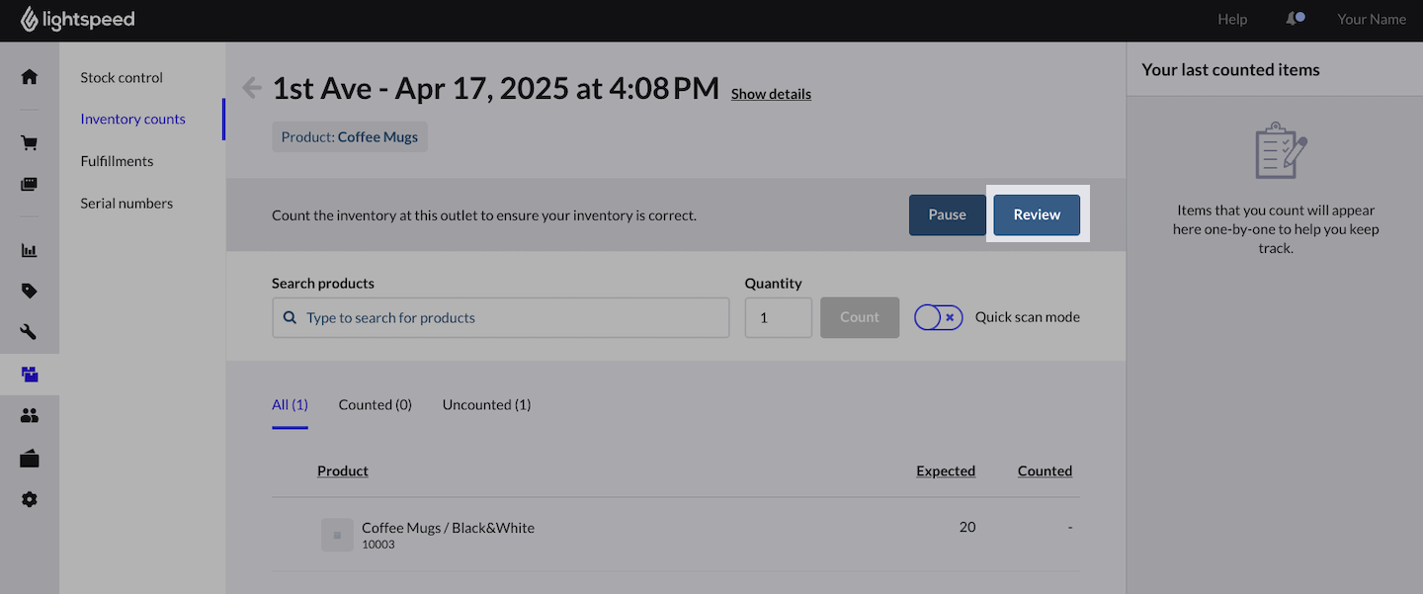1423x594 pixels.
Task: Click the Pause button
Action: coord(947,214)
